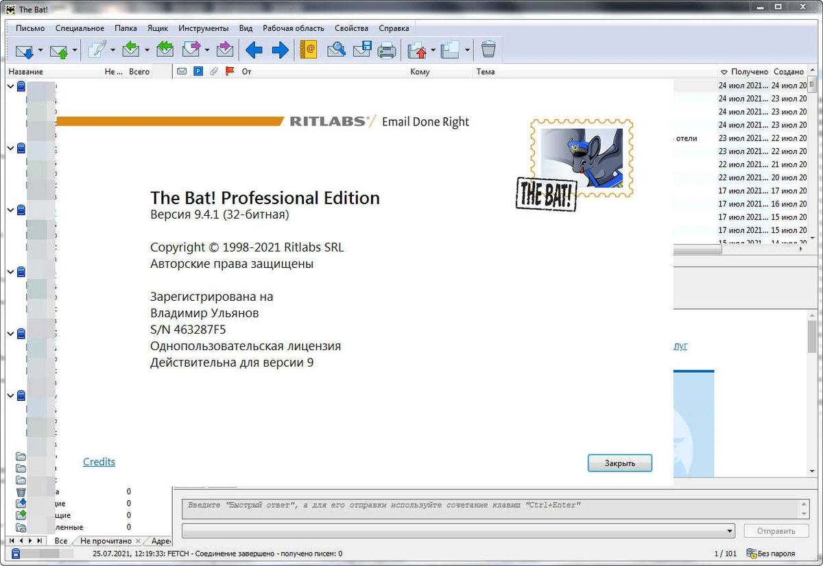823x566 pixels.
Task: Open the Credits link
Action: pos(99,462)
